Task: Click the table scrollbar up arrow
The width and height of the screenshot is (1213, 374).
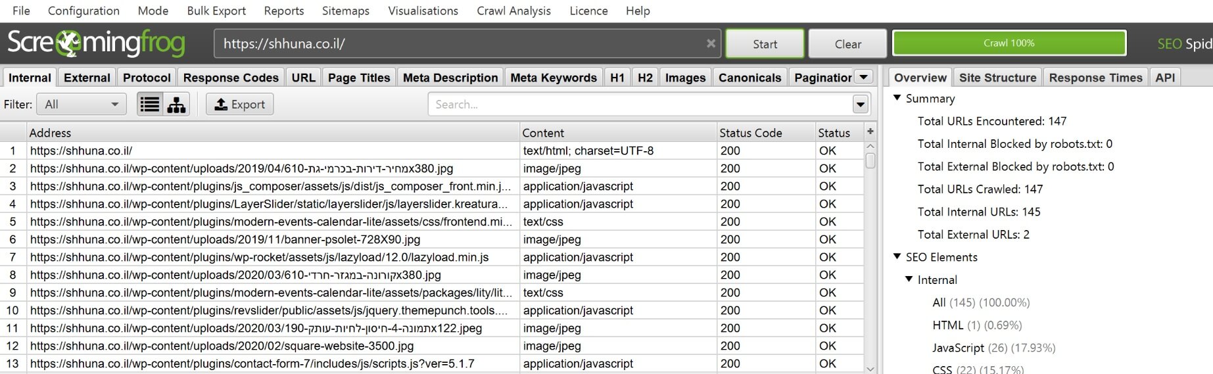Action: click(870, 147)
